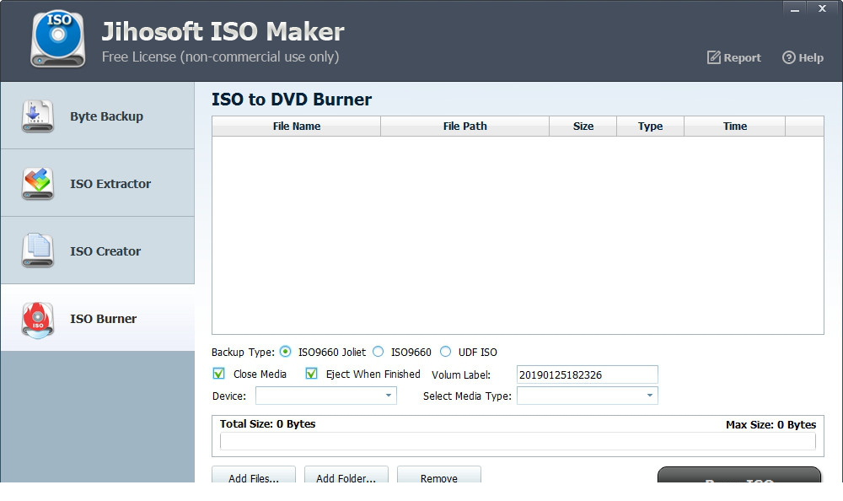This screenshot has height=501, width=843.
Task: Go to the ISO Creator tab
Action: tap(97, 250)
